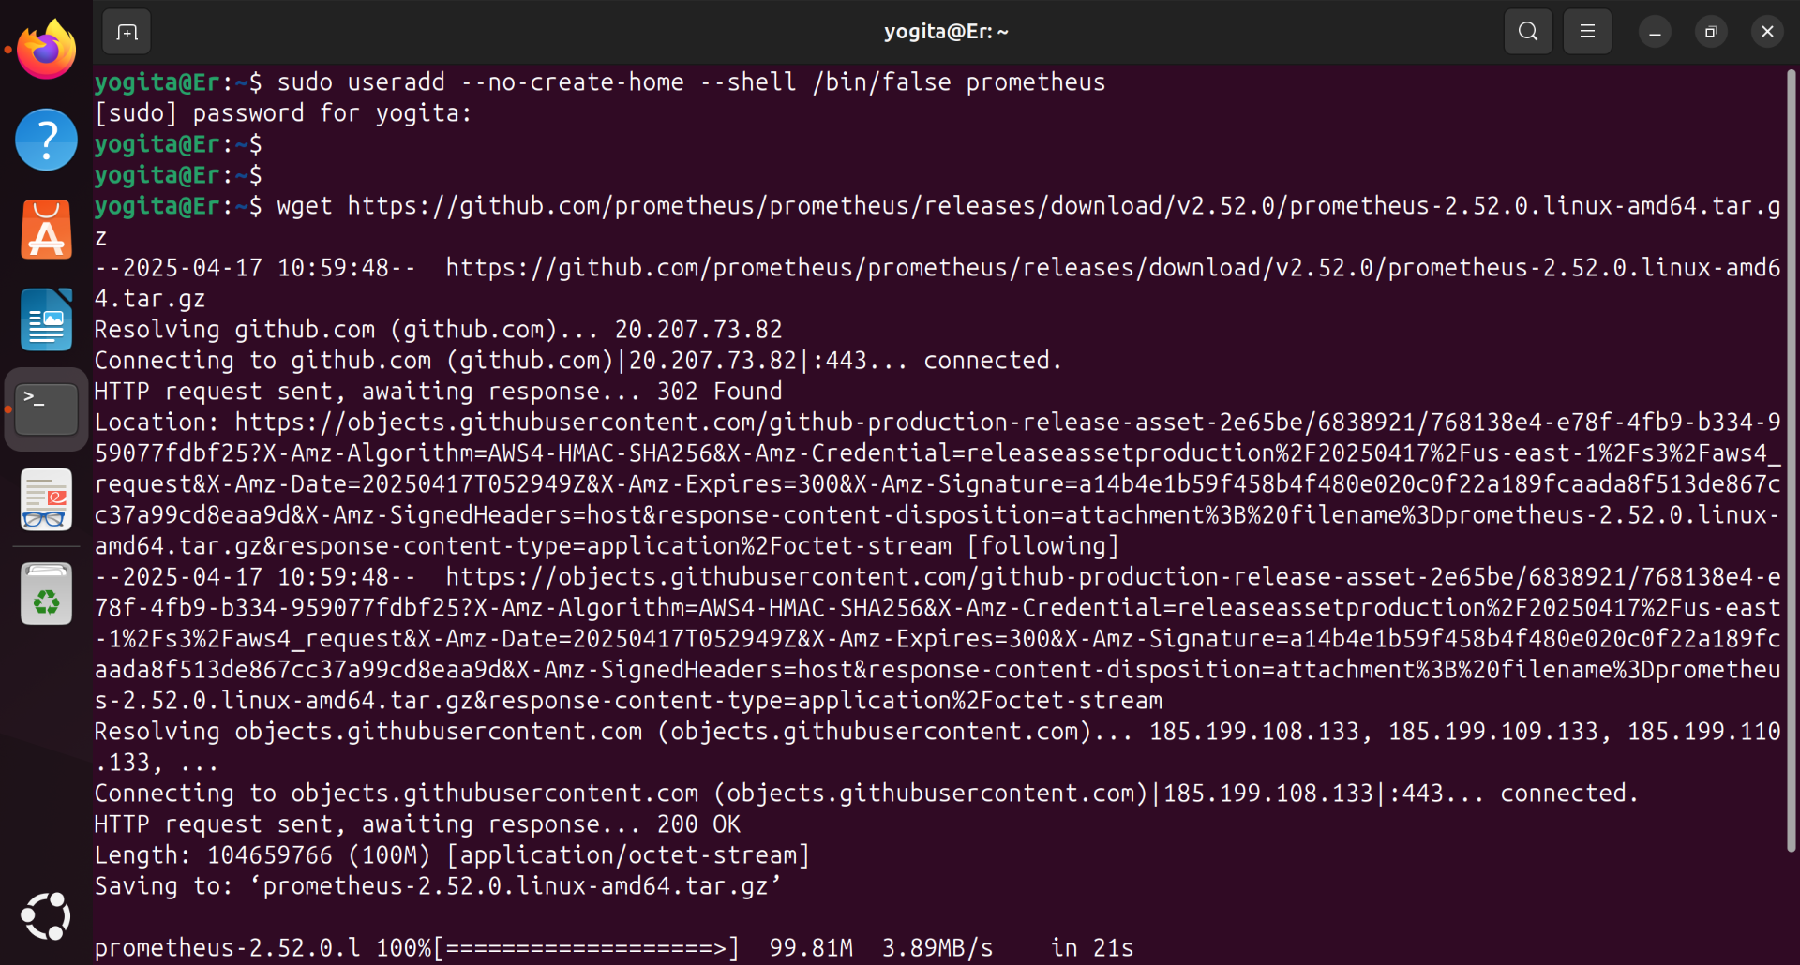
Task: Open the Trash from the dock
Action: 46,594
